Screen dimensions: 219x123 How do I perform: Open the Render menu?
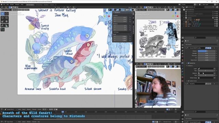[x=12, y=4]
